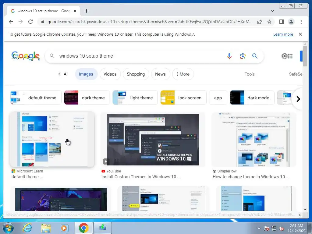Image resolution: width=312 pixels, height=234 pixels.
Task: Switch to the All results tab
Action: [x=63, y=74]
